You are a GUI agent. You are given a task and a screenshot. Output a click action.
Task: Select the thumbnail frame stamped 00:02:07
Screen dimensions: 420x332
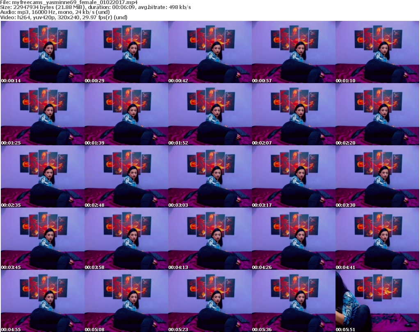tap(294, 114)
